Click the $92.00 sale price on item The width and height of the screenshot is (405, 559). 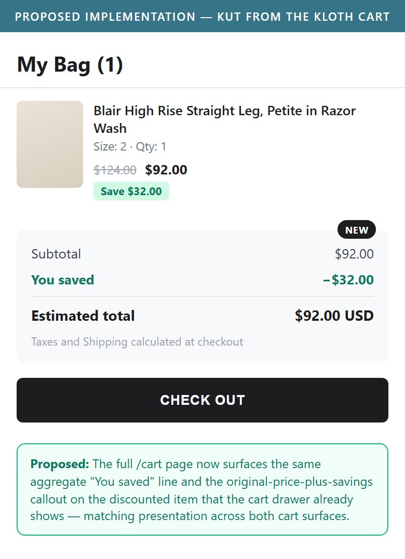pyautogui.click(x=166, y=170)
